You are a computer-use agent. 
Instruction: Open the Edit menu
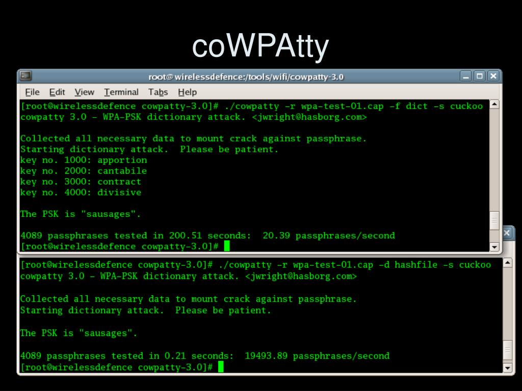pos(57,92)
